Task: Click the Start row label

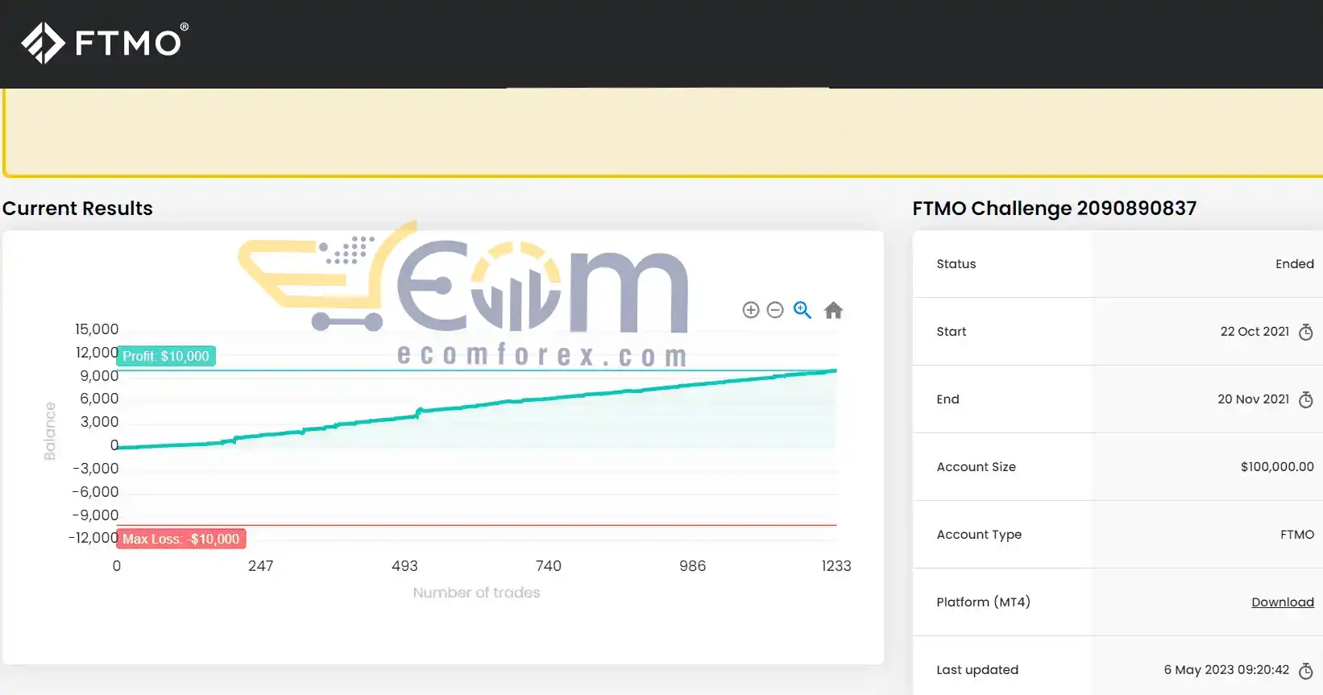Action: click(x=952, y=332)
